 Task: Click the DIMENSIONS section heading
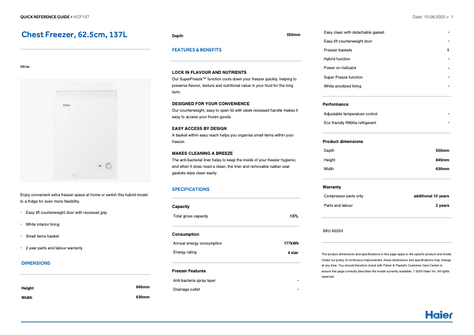point(35,263)
